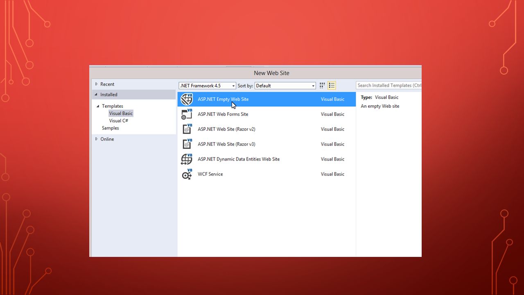Screen dimensions: 524x295
Task: Select ASP.NET Web Forms Site template name
Action: 223,114
